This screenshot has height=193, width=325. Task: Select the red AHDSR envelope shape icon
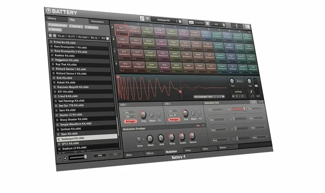click(198, 125)
